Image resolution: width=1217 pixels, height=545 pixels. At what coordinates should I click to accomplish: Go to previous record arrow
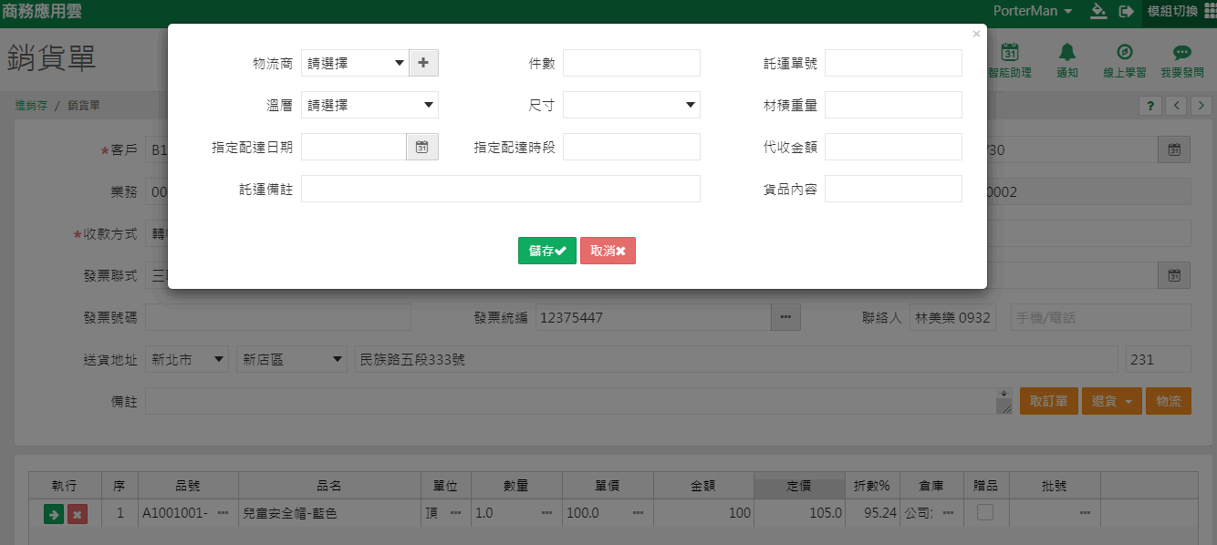tap(1177, 106)
